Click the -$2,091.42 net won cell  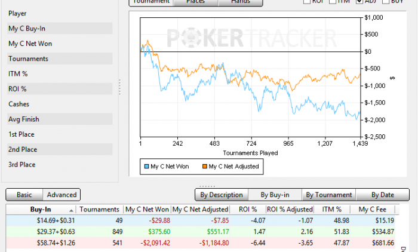[x=147, y=243]
